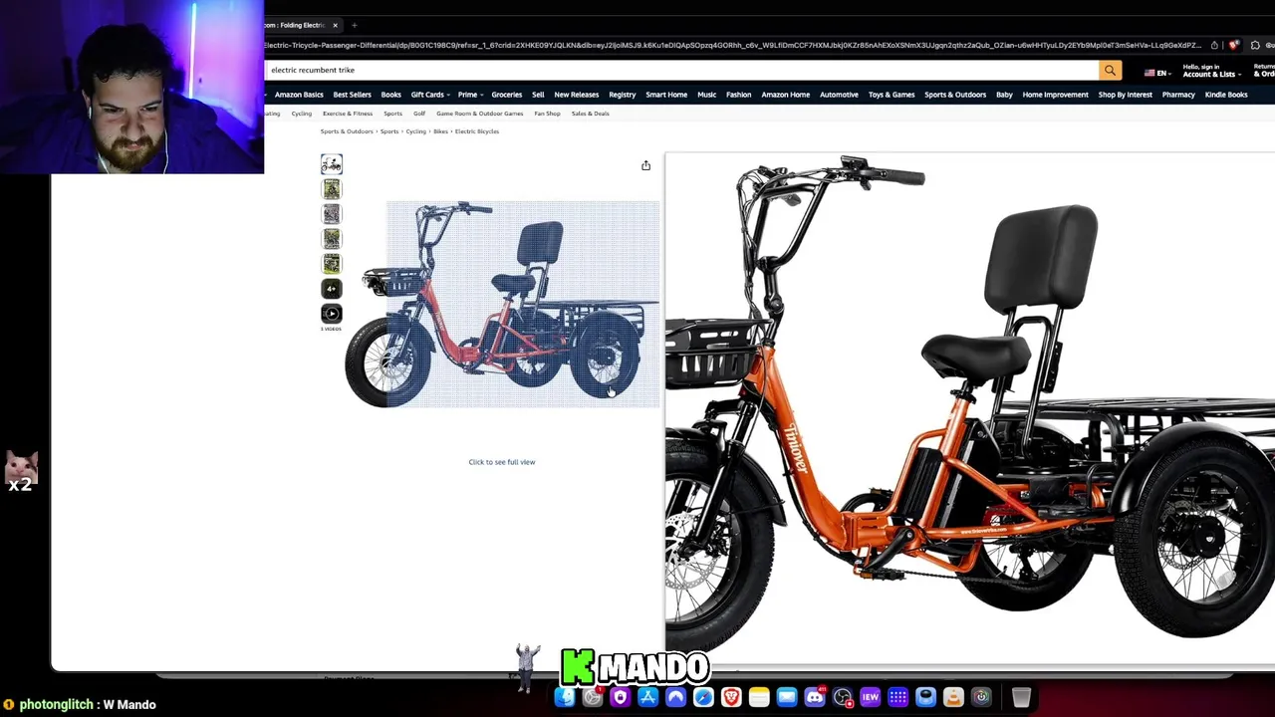Open Kindle Books link

click(x=1225, y=95)
